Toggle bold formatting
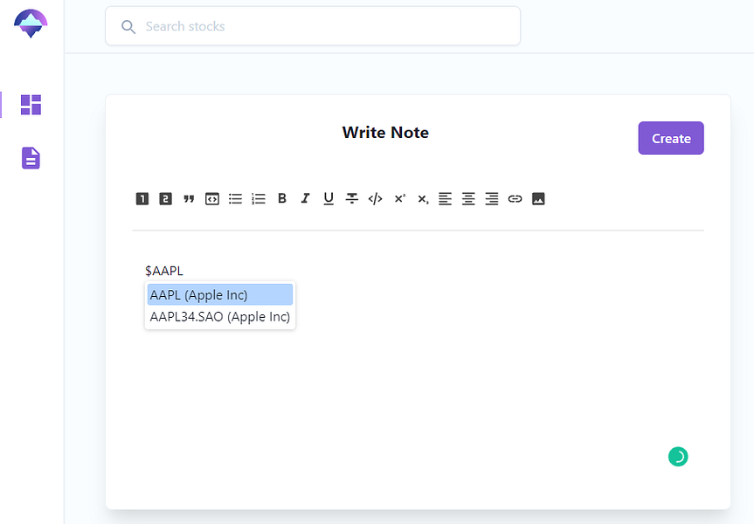The width and height of the screenshot is (754, 524). [x=282, y=198]
